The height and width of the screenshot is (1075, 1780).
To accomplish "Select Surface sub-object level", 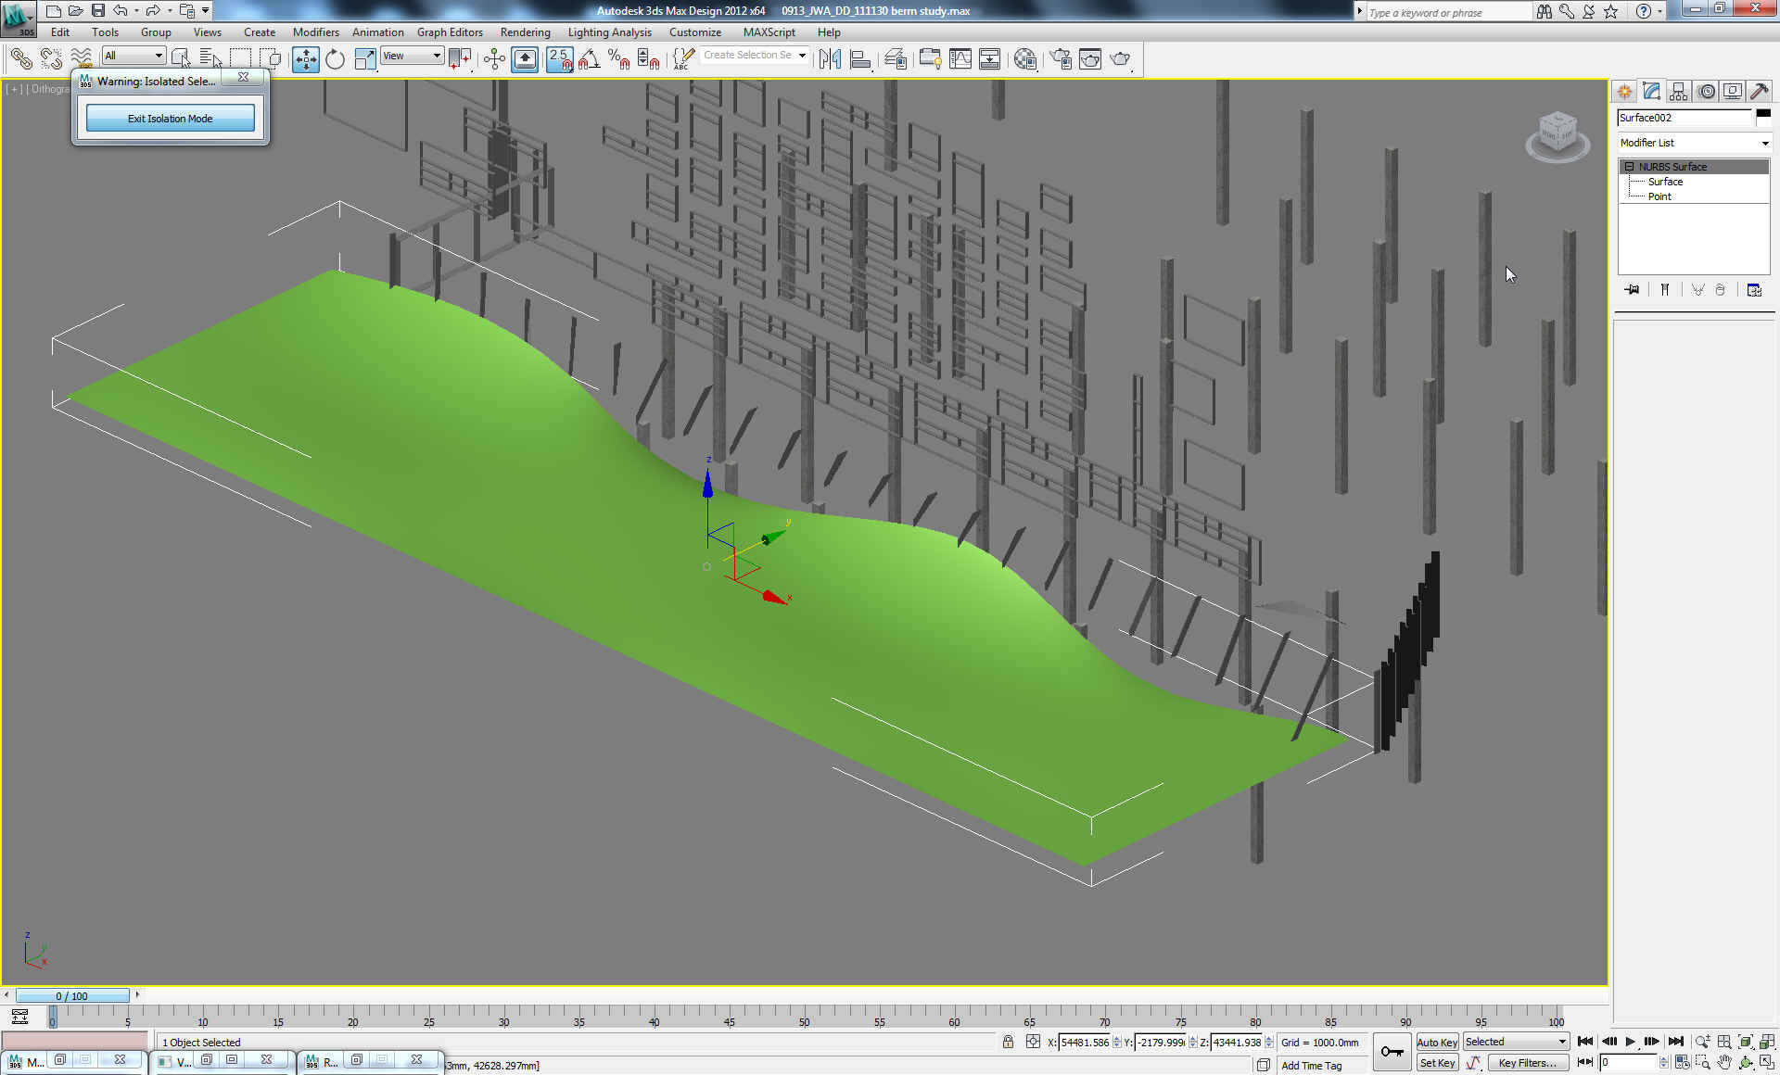I will pos(1665,182).
